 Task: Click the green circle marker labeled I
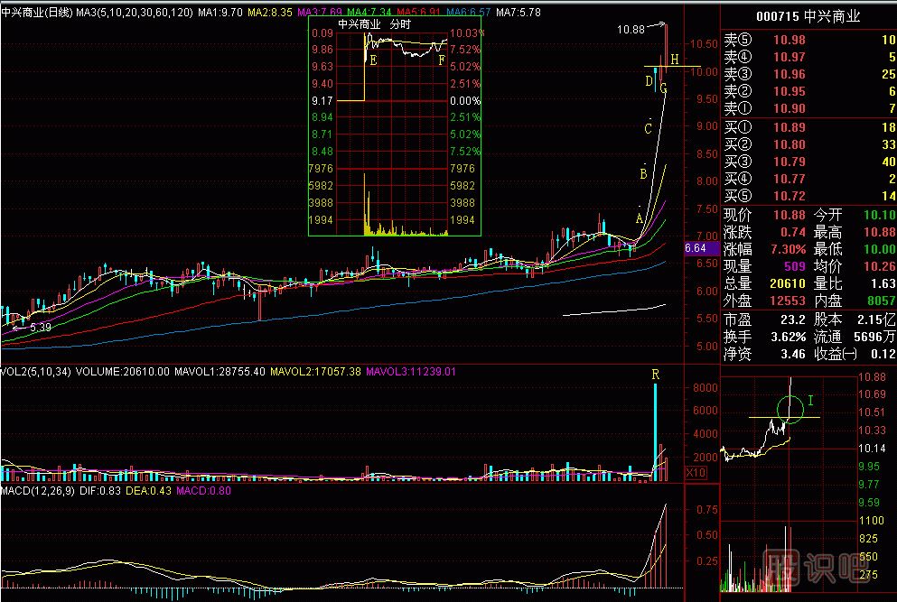(x=790, y=408)
